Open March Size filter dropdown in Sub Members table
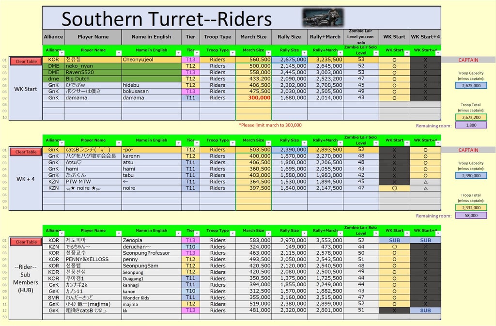 coord(268,233)
